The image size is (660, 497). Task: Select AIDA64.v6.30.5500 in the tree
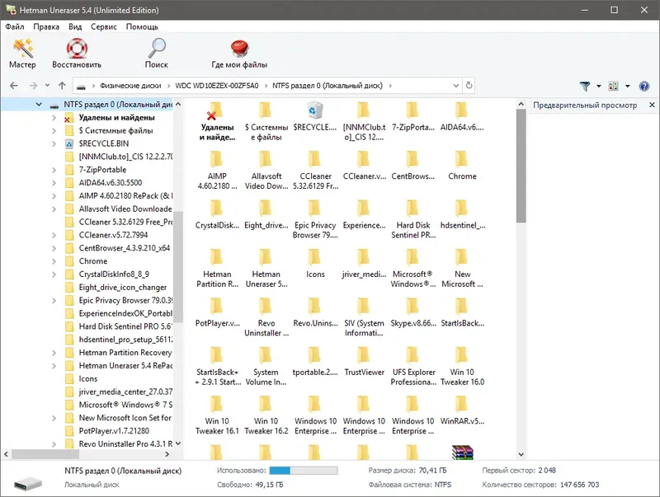pyautogui.click(x=111, y=183)
